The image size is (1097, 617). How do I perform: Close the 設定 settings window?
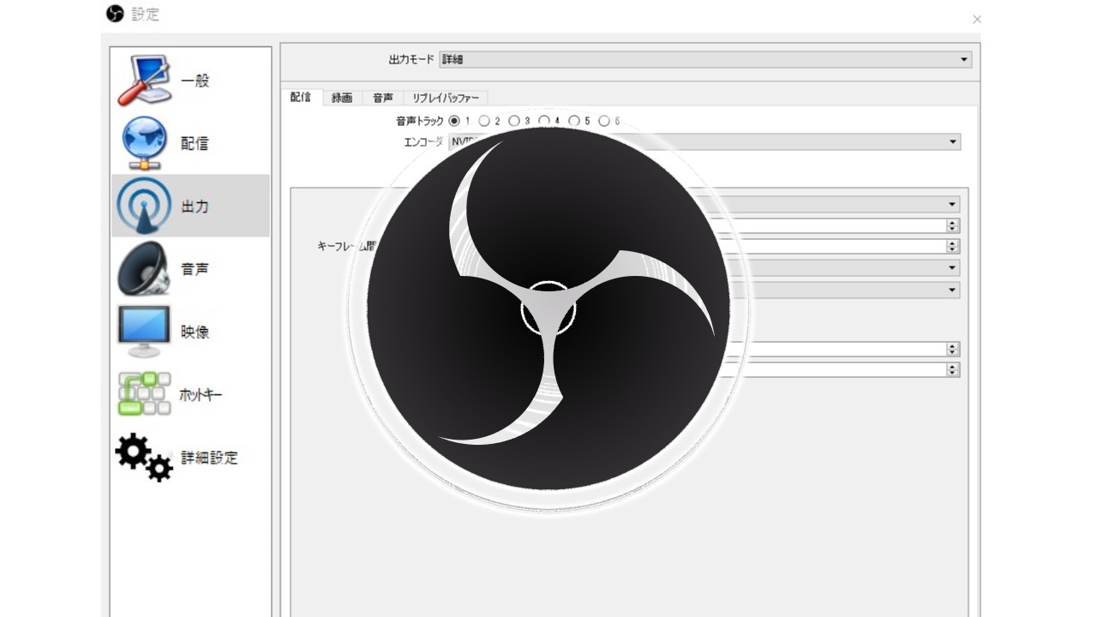(x=976, y=19)
